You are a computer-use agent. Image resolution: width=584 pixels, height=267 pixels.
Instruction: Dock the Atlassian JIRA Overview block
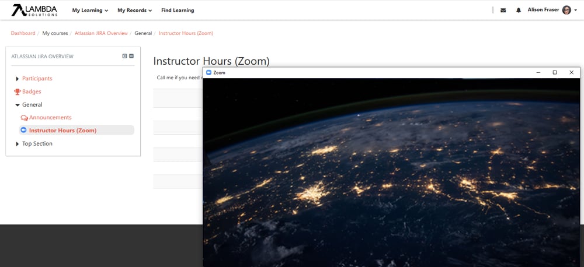click(125, 56)
